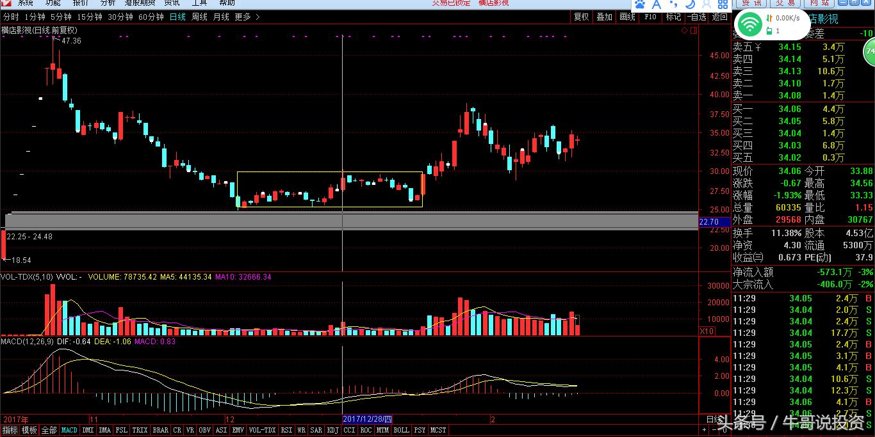875x437 pixels.
Task: Click the small diamond icon above chart
Action: click(x=684, y=30)
